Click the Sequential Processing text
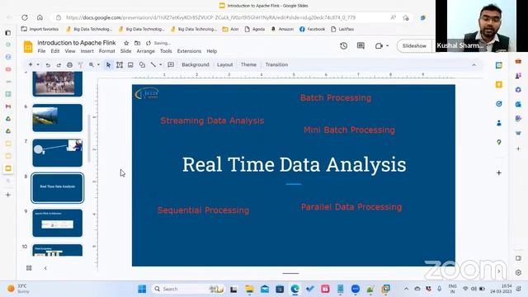The width and height of the screenshot is (528, 297). (204, 210)
